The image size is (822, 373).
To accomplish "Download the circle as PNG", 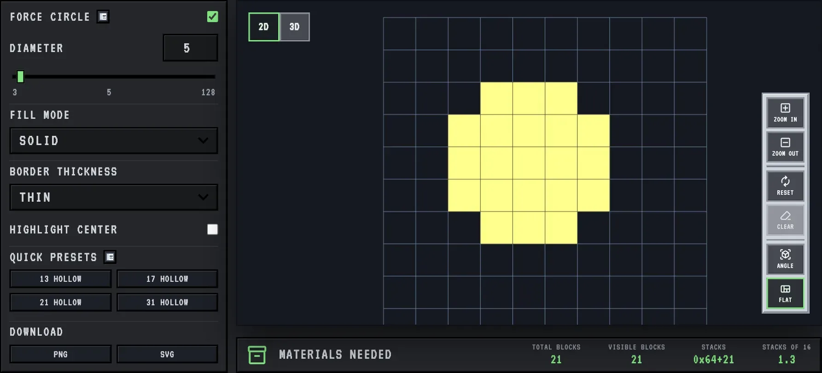I will pyautogui.click(x=61, y=354).
